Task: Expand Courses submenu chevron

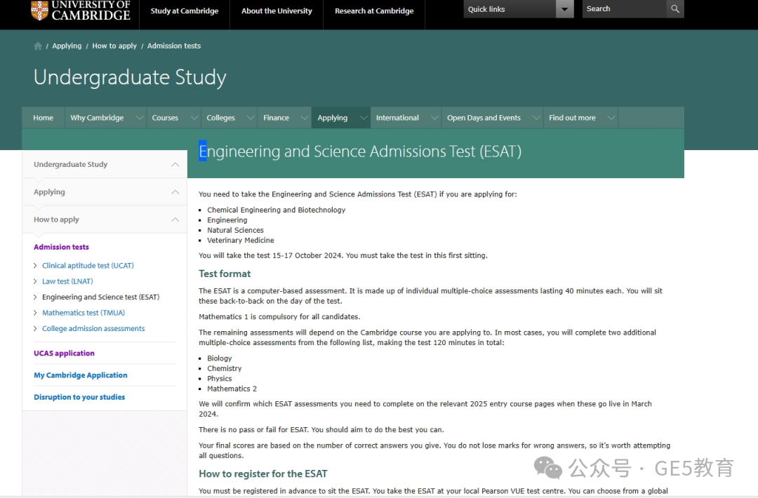Action: click(194, 118)
